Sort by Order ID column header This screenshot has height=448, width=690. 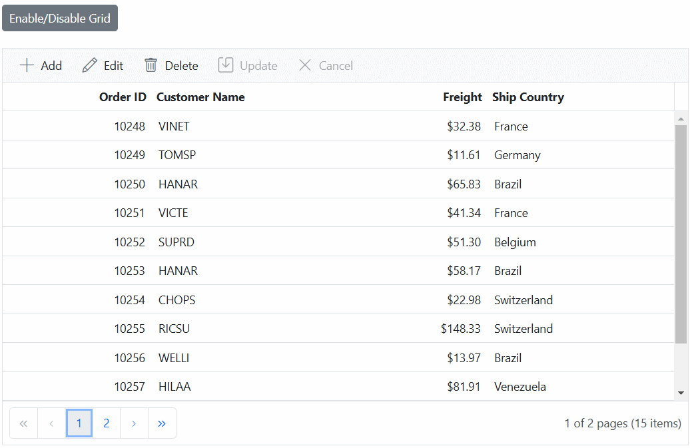(123, 97)
